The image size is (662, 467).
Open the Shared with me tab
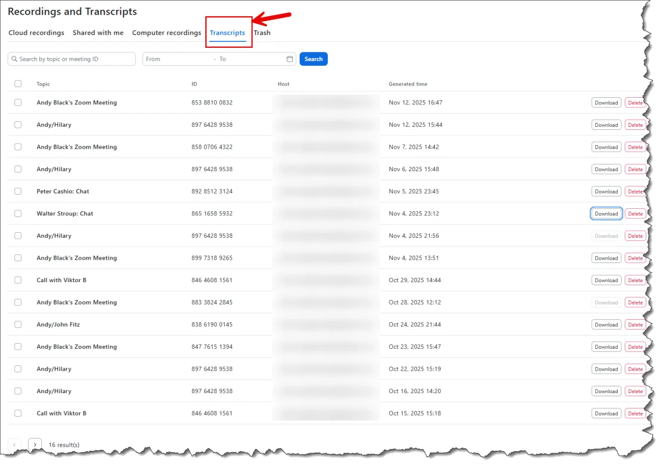tap(98, 33)
